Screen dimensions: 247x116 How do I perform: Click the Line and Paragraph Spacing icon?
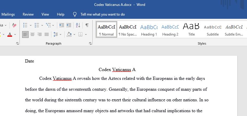55,34
